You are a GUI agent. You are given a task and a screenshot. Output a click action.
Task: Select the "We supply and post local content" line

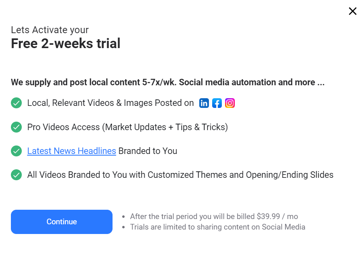tap(167, 82)
